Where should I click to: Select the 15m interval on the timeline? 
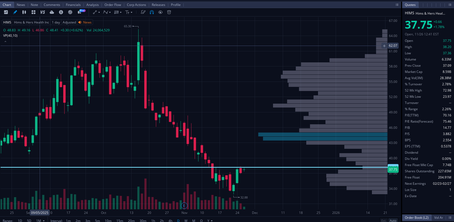tap(120, 220)
